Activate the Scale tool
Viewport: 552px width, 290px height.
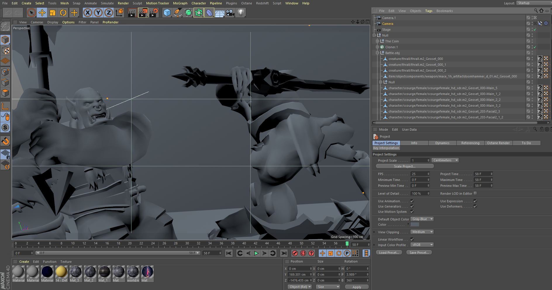click(53, 13)
